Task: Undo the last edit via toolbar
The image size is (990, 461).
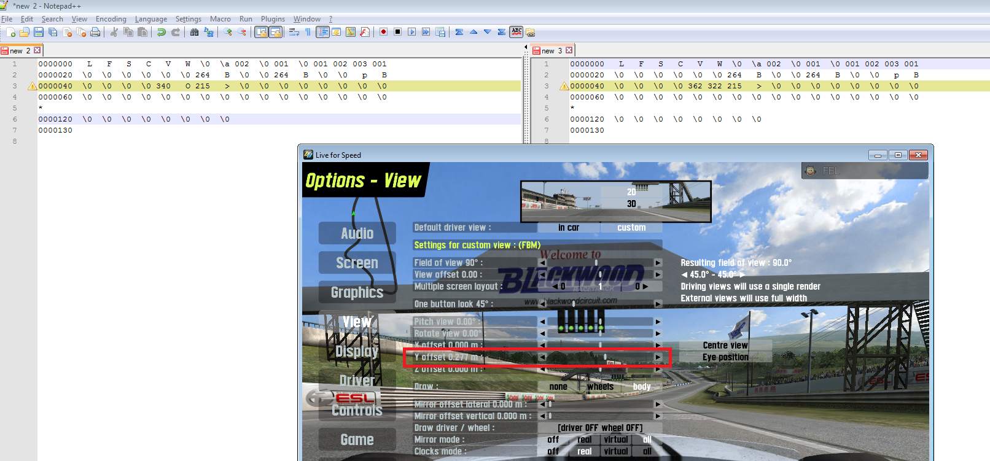Action: pyautogui.click(x=162, y=32)
